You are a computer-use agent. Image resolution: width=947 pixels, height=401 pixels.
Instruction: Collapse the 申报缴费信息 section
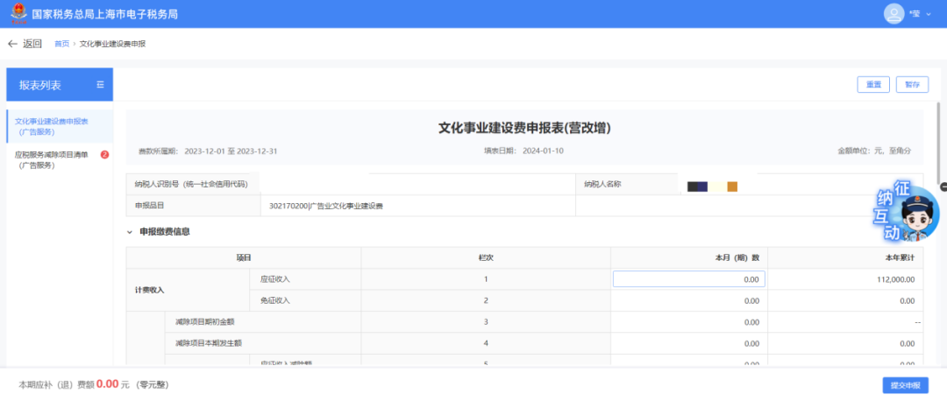[x=130, y=232]
